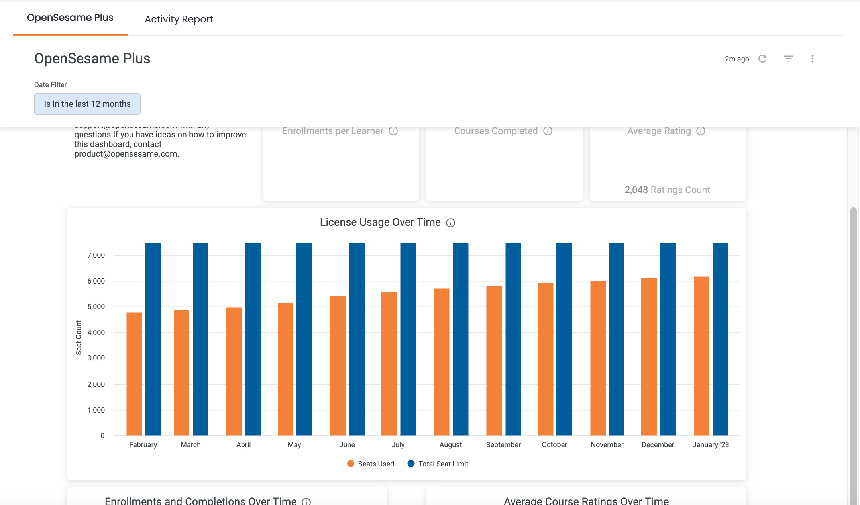Viewport: 860px width, 505px height.
Task: Select August Seats Used orange bar
Action: [x=442, y=362]
